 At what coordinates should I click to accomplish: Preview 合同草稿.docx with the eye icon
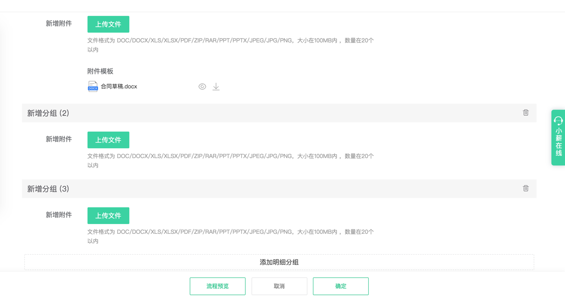(x=202, y=86)
